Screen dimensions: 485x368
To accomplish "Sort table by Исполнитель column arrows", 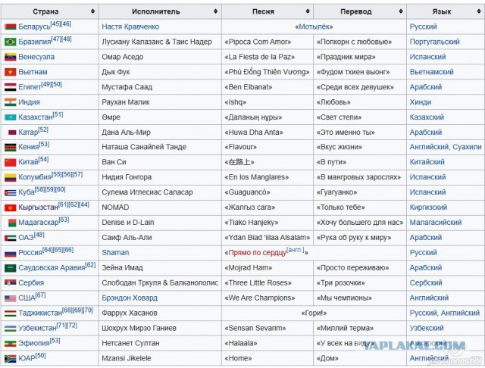I will tap(215, 11).
